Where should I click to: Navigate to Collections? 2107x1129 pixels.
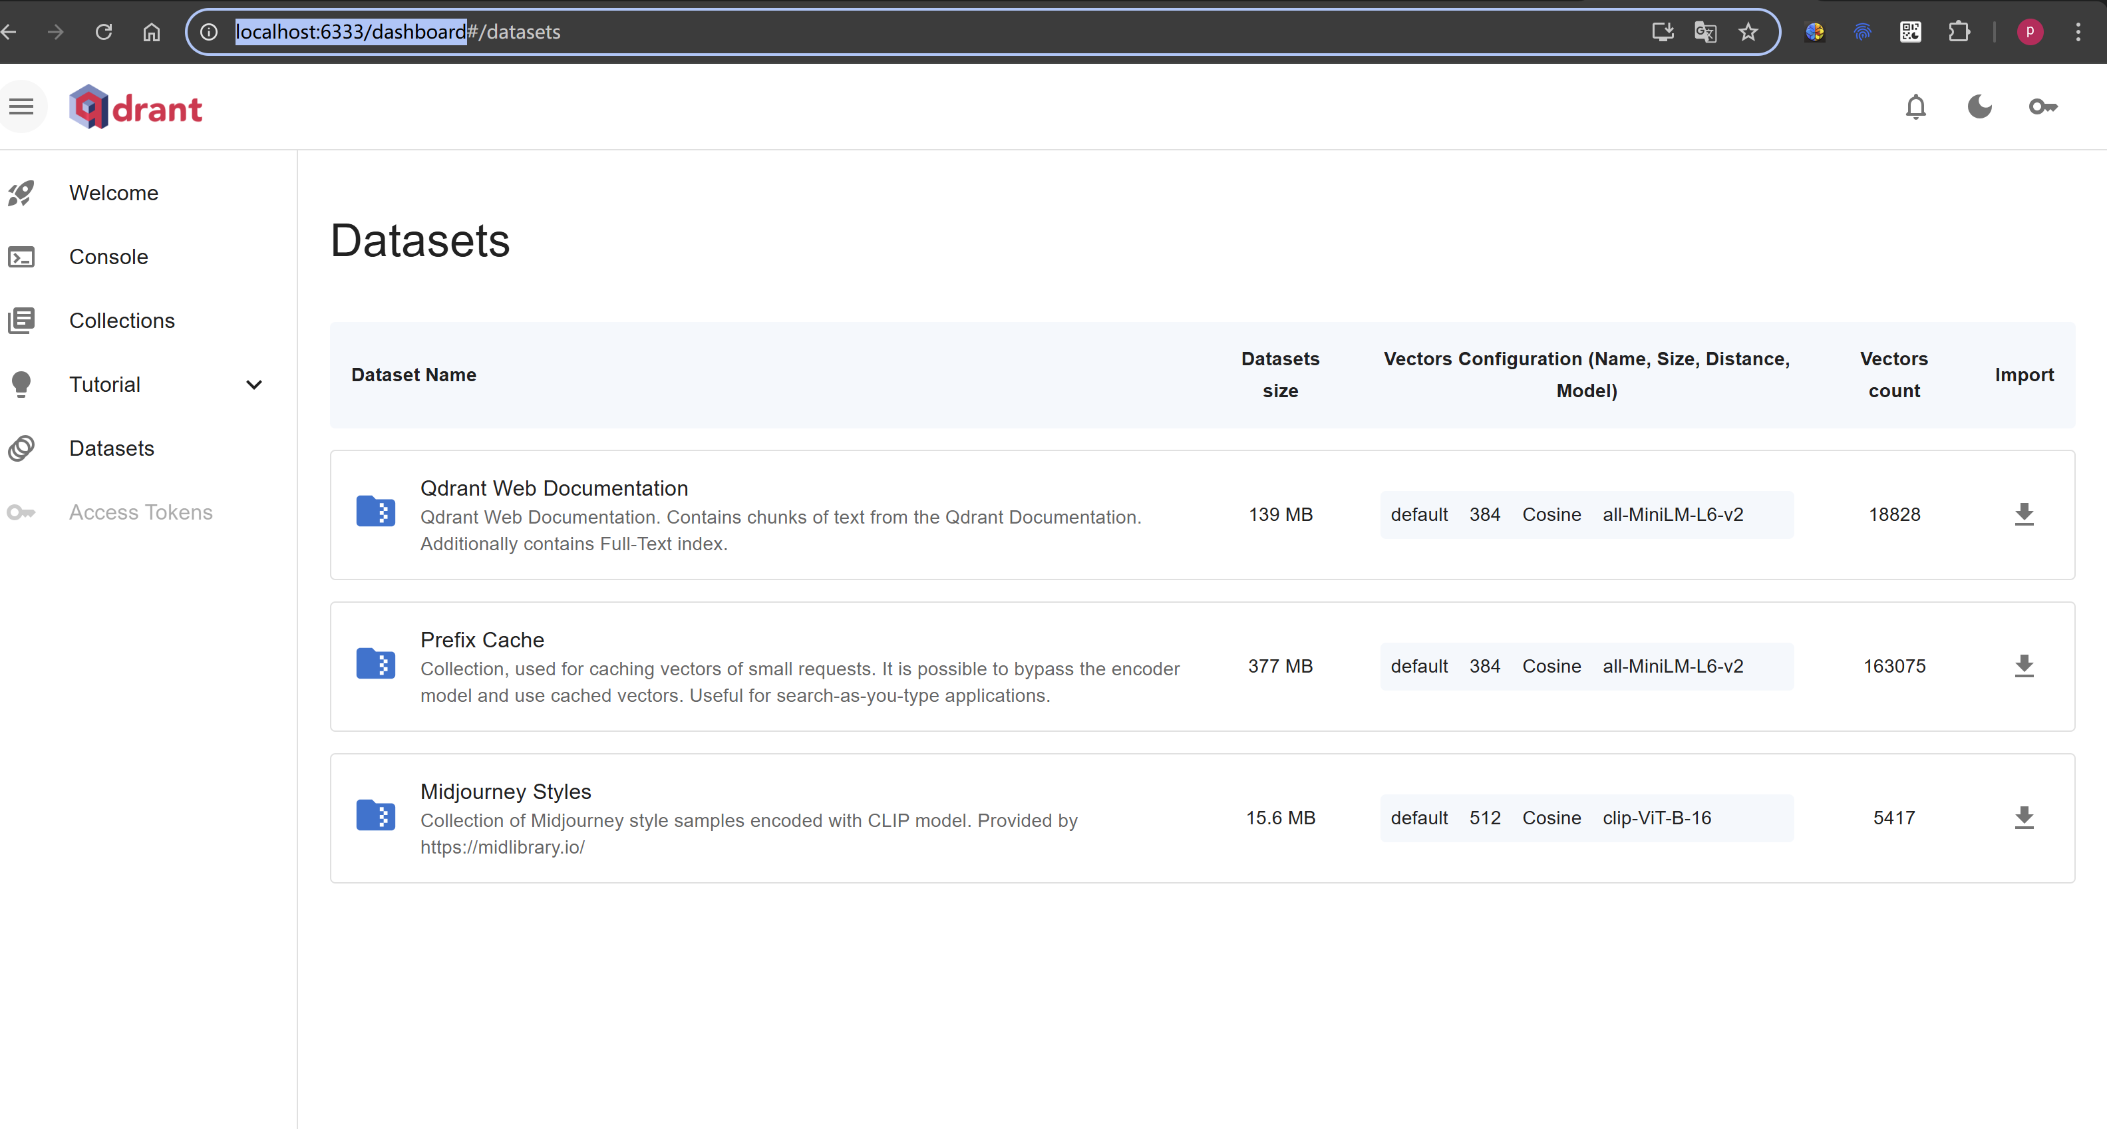tap(122, 321)
